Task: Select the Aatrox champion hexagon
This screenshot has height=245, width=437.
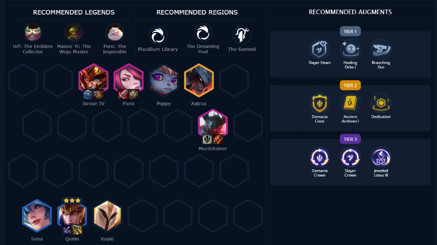Action: pyautogui.click(x=199, y=80)
